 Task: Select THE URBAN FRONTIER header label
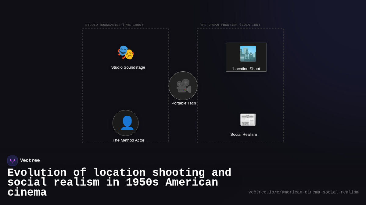[x=230, y=25]
